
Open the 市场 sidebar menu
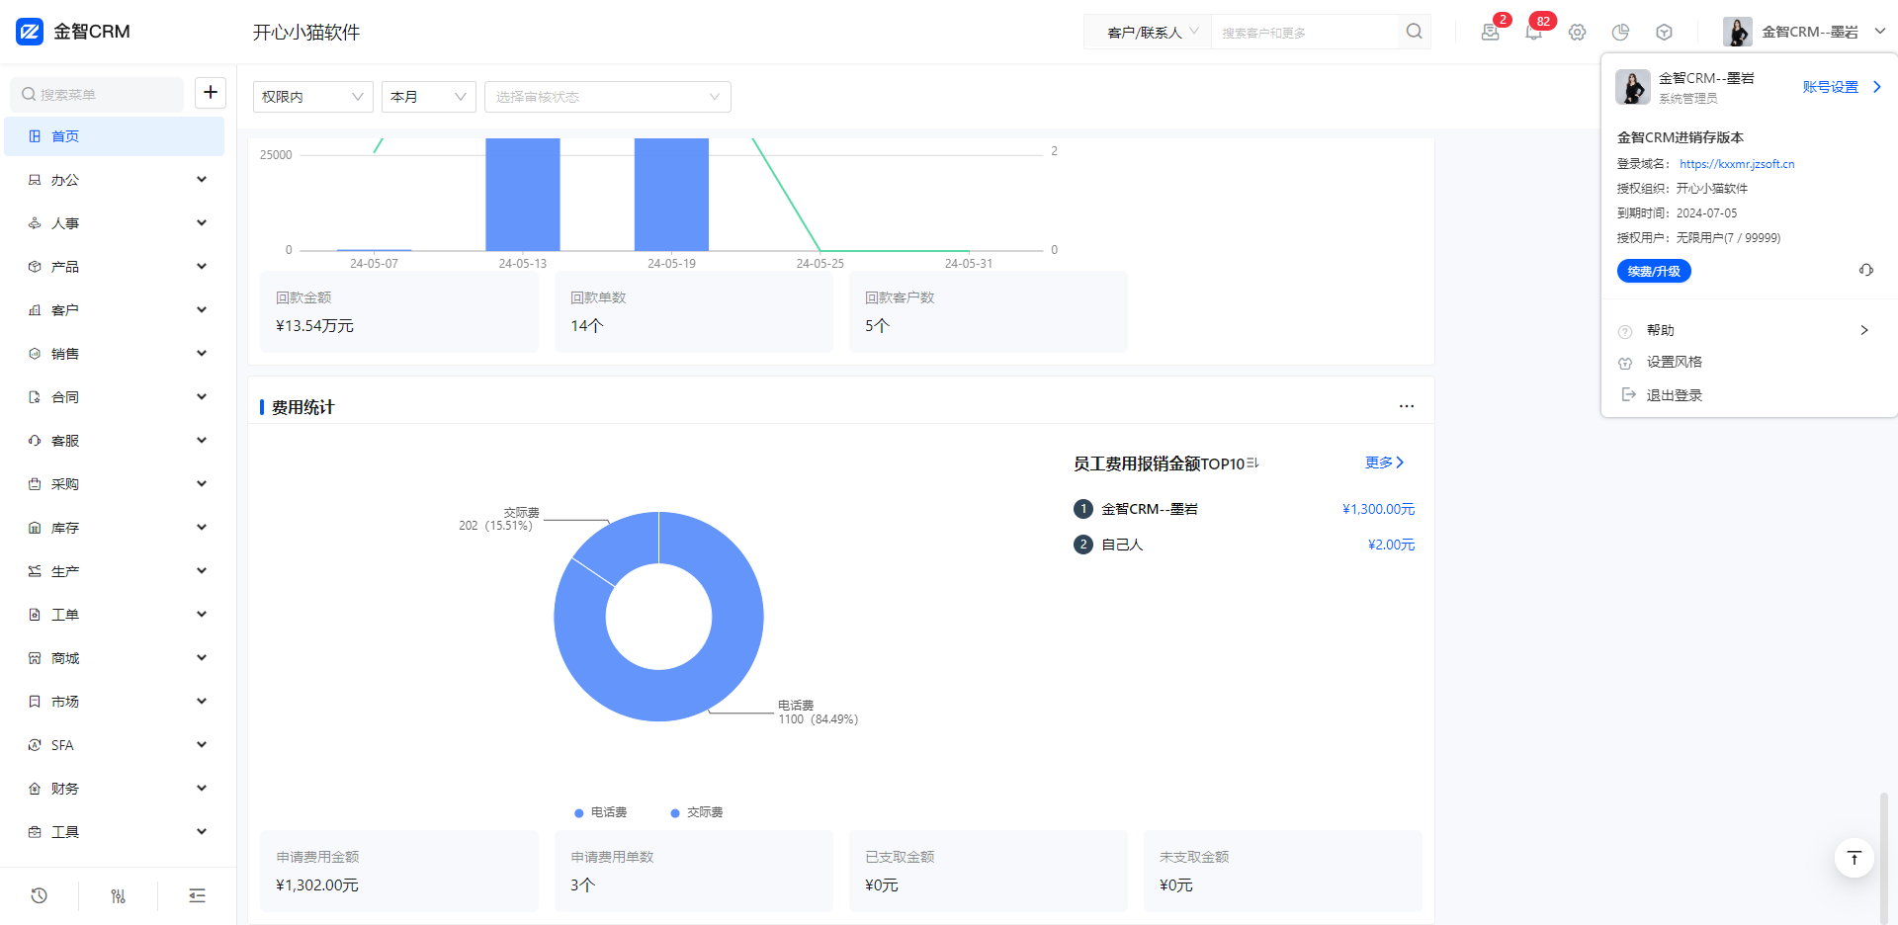tap(115, 702)
